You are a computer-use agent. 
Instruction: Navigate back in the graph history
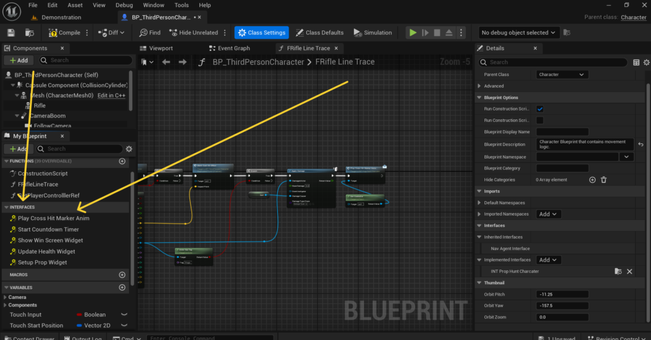[x=166, y=62]
